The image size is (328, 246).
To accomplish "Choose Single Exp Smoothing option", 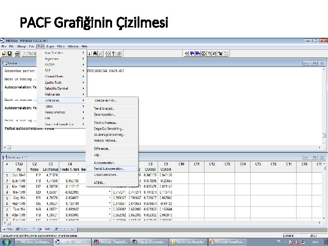I will (112, 128).
